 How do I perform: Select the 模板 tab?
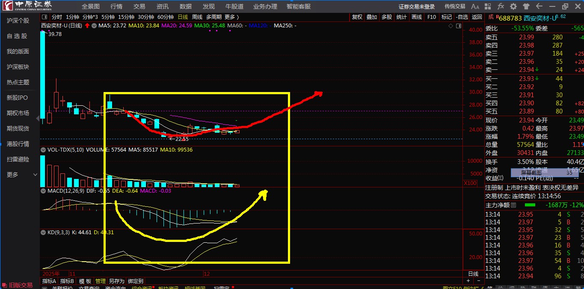(85, 281)
